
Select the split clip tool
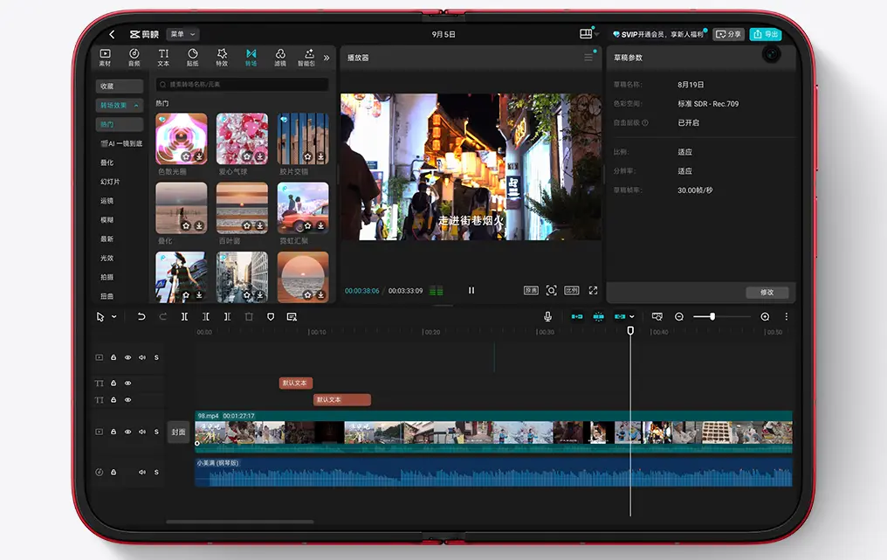[184, 316]
